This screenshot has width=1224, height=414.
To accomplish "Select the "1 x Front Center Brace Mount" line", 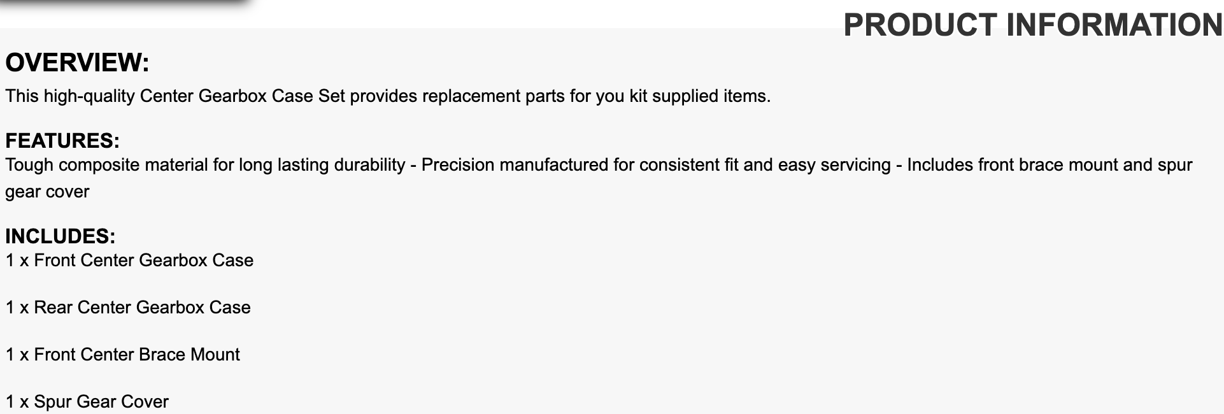I will tap(123, 355).
